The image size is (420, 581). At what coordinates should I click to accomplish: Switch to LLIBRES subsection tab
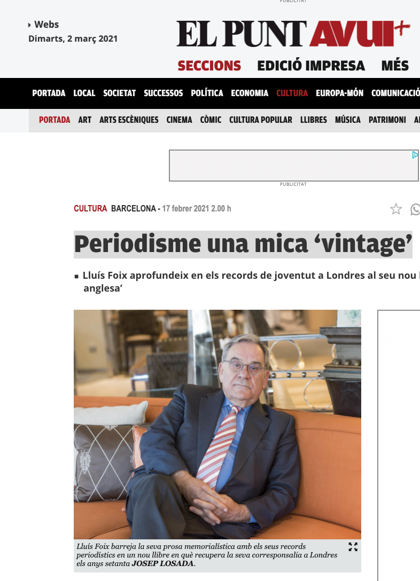(x=314, y=120)
